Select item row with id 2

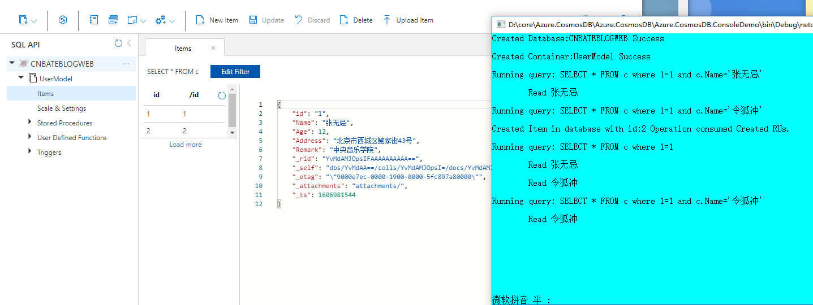(x=184, y=130)
